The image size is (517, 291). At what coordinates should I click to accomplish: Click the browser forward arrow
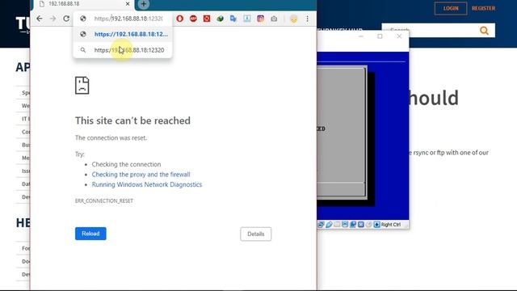53,19
